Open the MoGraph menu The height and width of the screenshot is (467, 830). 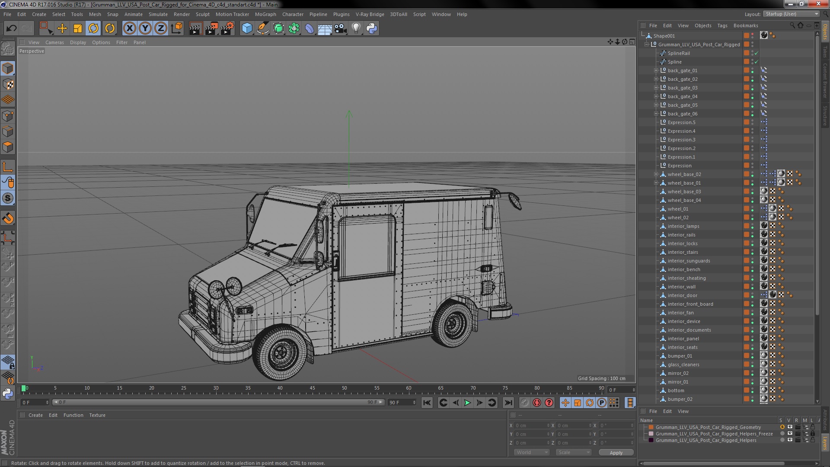click(x=265, y=14)
